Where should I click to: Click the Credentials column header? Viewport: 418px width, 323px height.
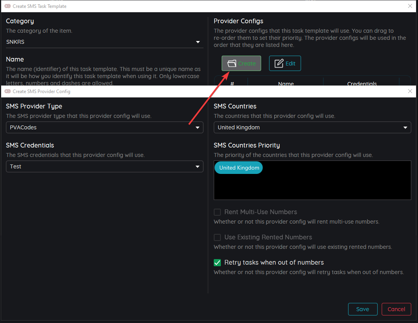click(362, 83)
